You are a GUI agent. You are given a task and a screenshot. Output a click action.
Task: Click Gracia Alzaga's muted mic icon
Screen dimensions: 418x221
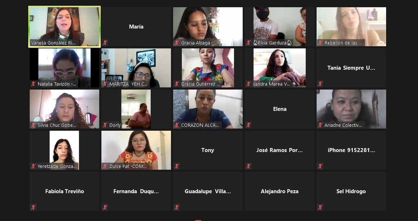point(177,43)
